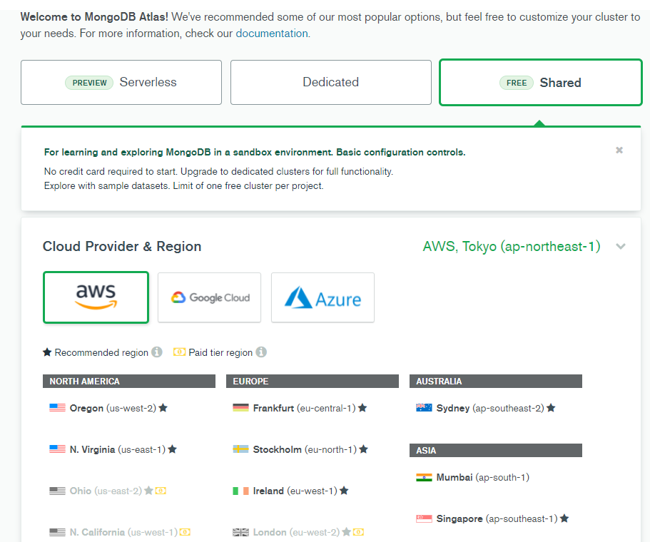Screen dimensions: 650x542
Task: Click the AUSTRALIA region header
Action: (x=496, y=382)
